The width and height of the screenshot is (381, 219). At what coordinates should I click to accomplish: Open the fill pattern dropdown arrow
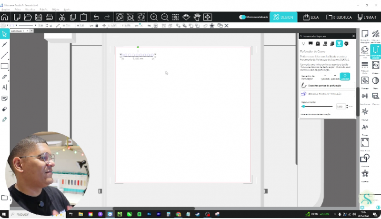(x=8, y=26)
